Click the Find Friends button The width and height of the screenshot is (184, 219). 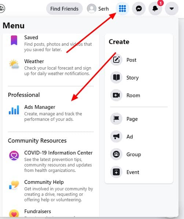click(x=65, y=9)
